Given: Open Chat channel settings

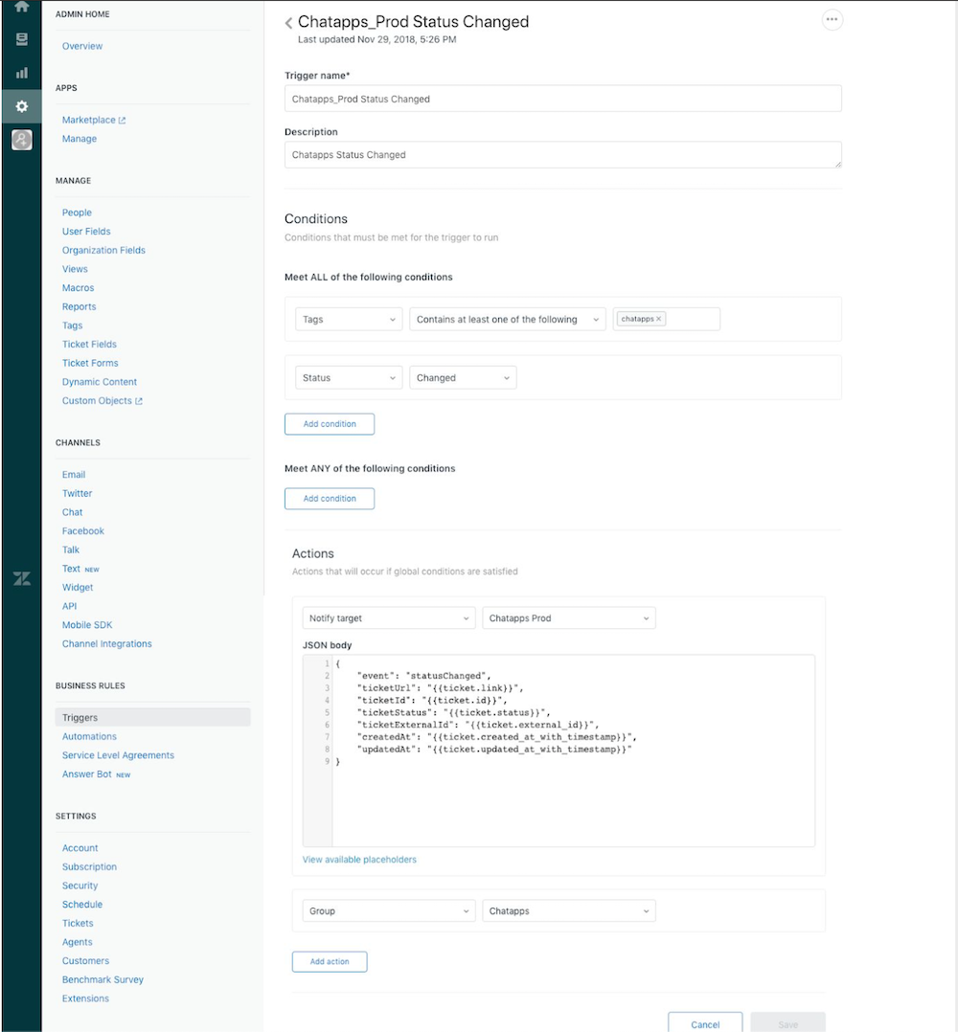Looking at the screenshot, I should point(73,512).
